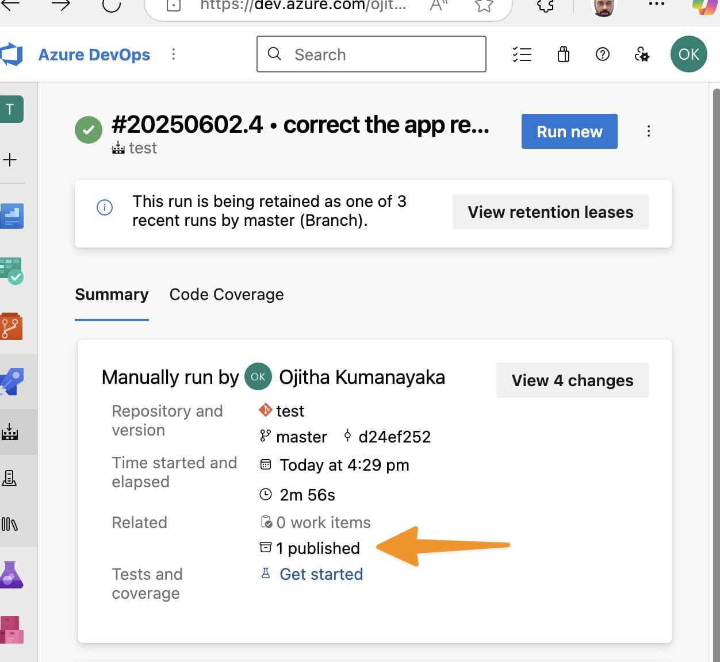Click the retention info icon
720x662 pixels.
point(105,207)
